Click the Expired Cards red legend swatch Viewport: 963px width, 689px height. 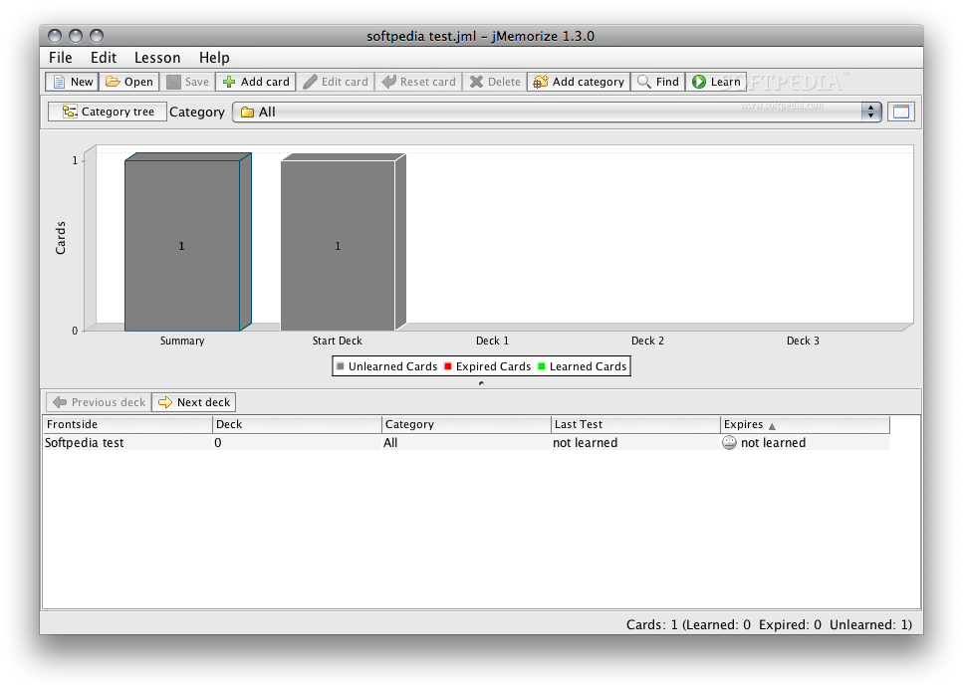click(x=448, y=366)
